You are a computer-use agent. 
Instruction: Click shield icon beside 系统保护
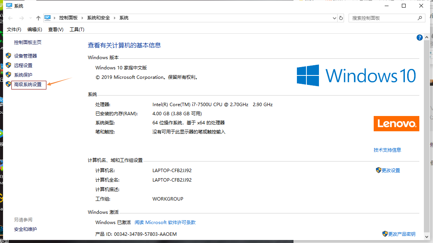(8, 75)
